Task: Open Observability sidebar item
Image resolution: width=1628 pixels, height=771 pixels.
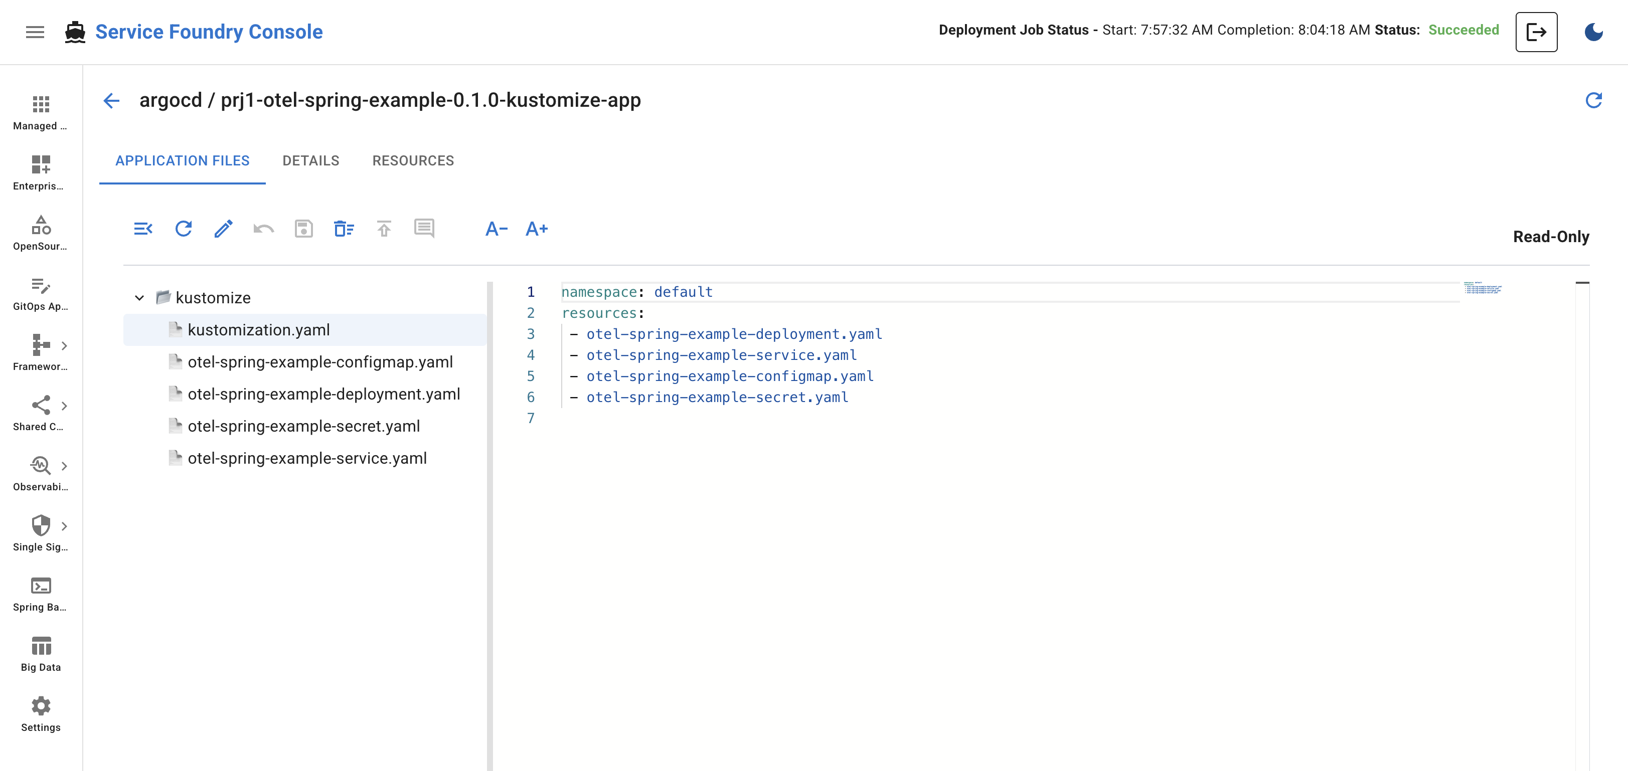Action: coord(41,474)
